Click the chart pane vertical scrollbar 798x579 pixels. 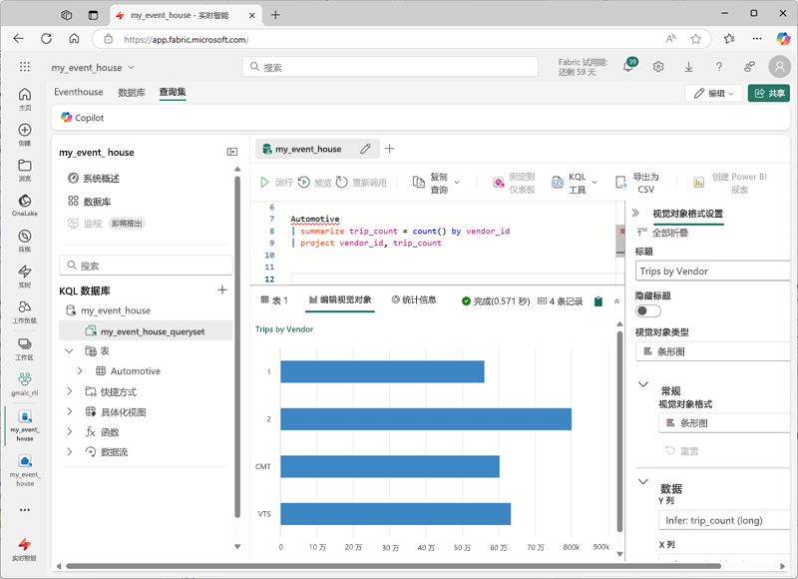click(619, 431)
